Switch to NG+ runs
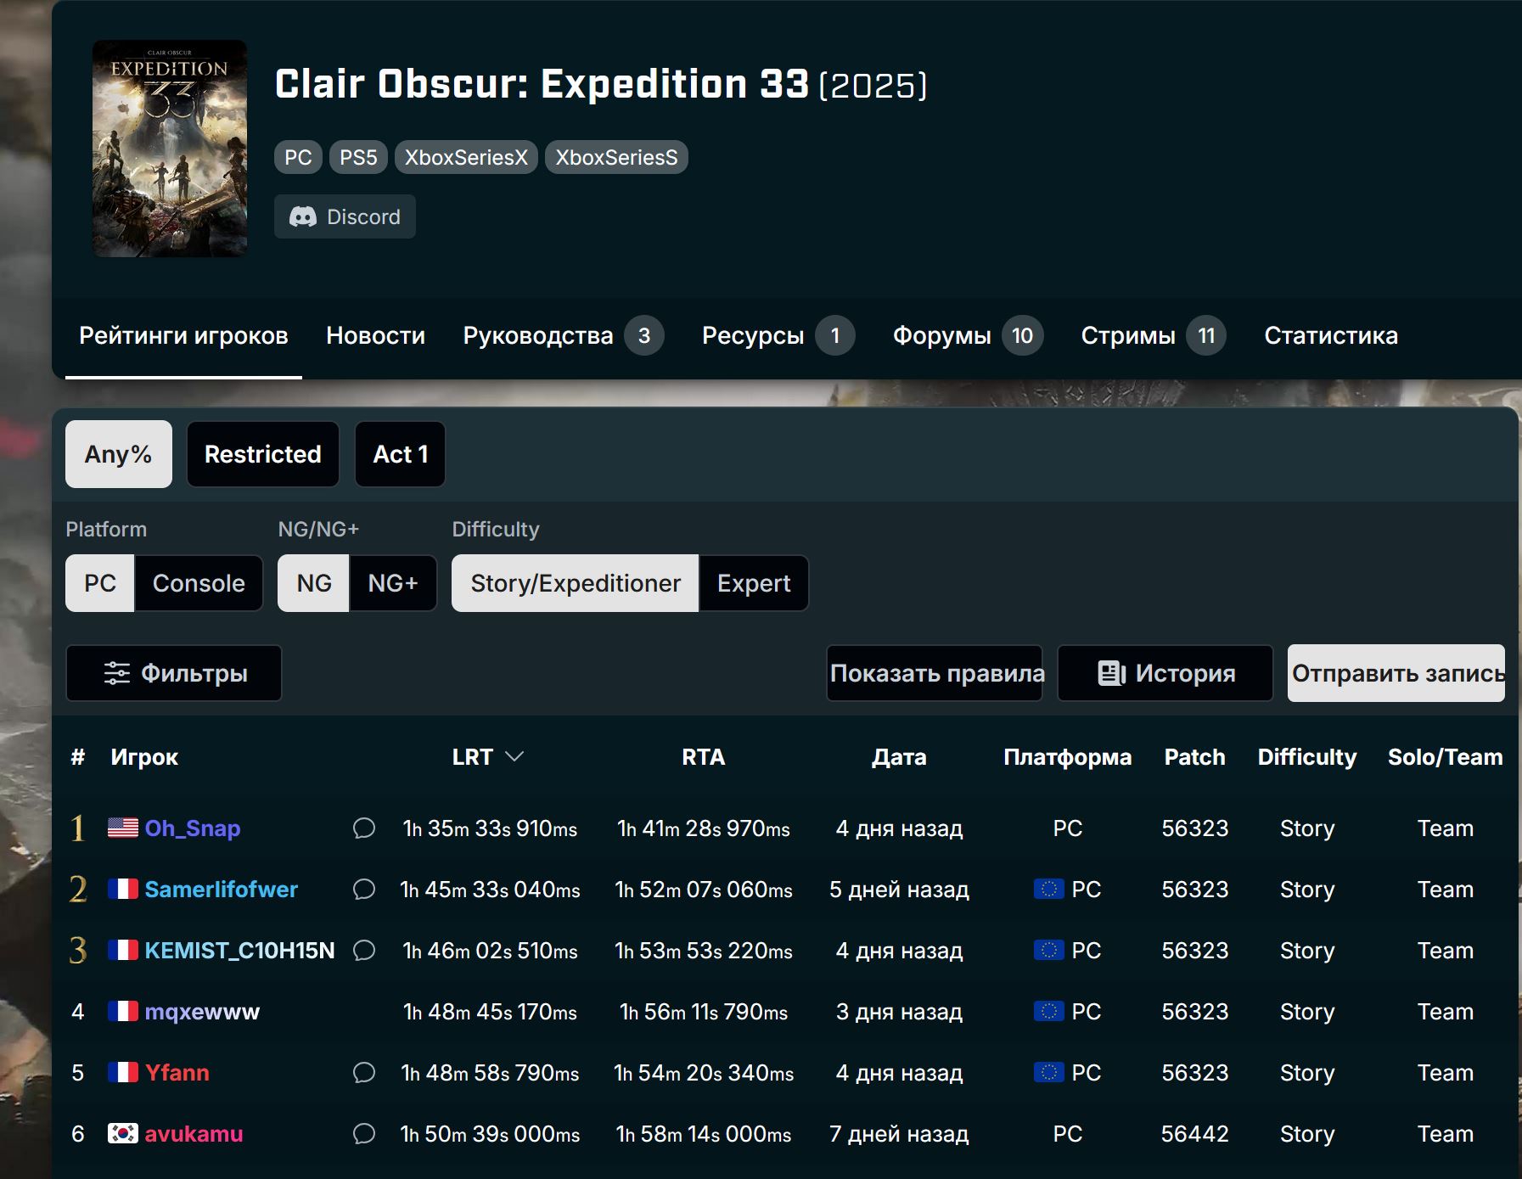This screenshot has height=1179, width=1522. point(393,583)
